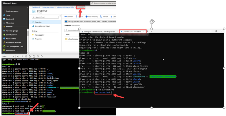The image size is (226, 116).
Task: Collapse the clouddrive blade menu
Action: coord(60,16)
